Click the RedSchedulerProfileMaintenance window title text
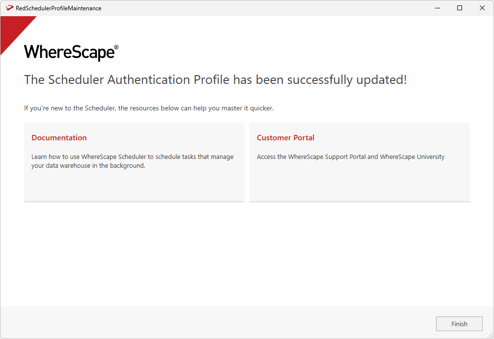This screenshot has height=339, width=494. tap(58, 8)
